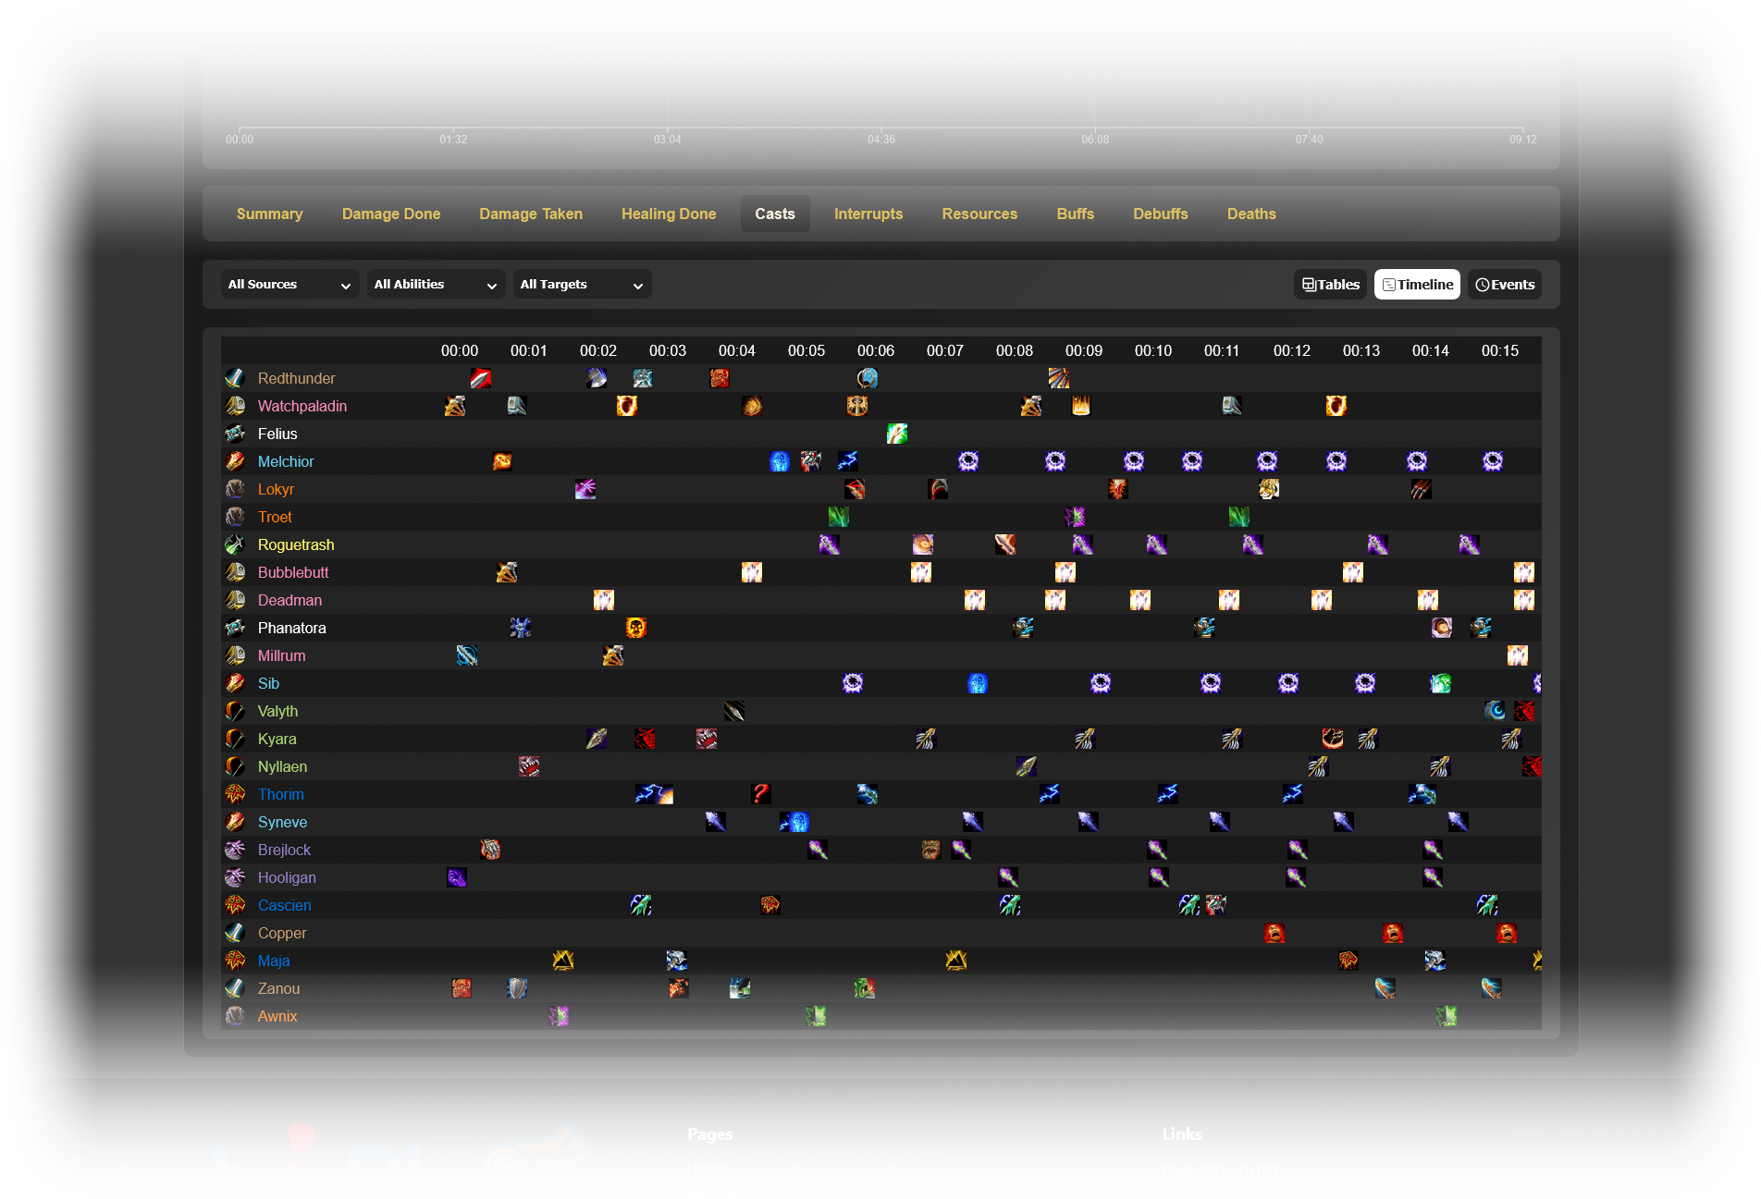Click the 04:36 mark on top timeline
The height and width of the screenshot is (1199, 1761).
[881, 139]
